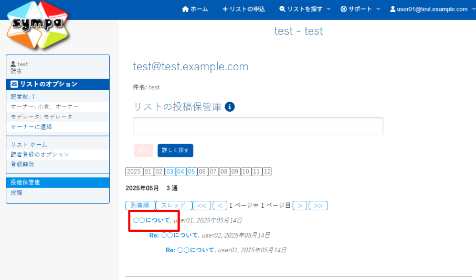Screen dimensions: 476x280
Task: Open 読者登録のオプション in the sidebar
Action: click(40, 154)
